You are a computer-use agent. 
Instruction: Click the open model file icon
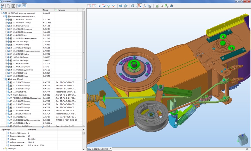[x=3, y=6]
